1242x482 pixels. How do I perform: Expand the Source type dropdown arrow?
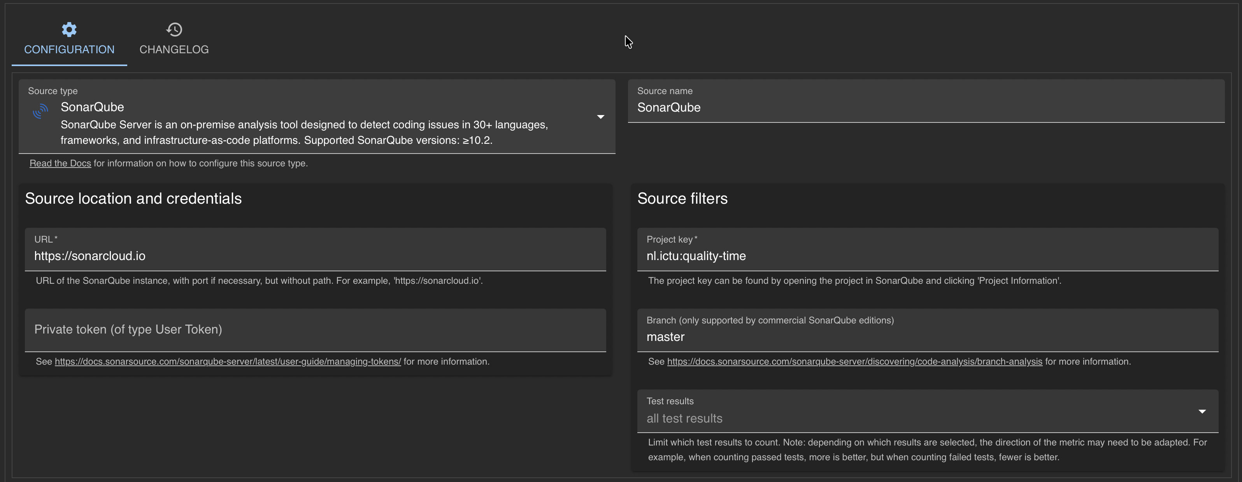click(600, 117)
